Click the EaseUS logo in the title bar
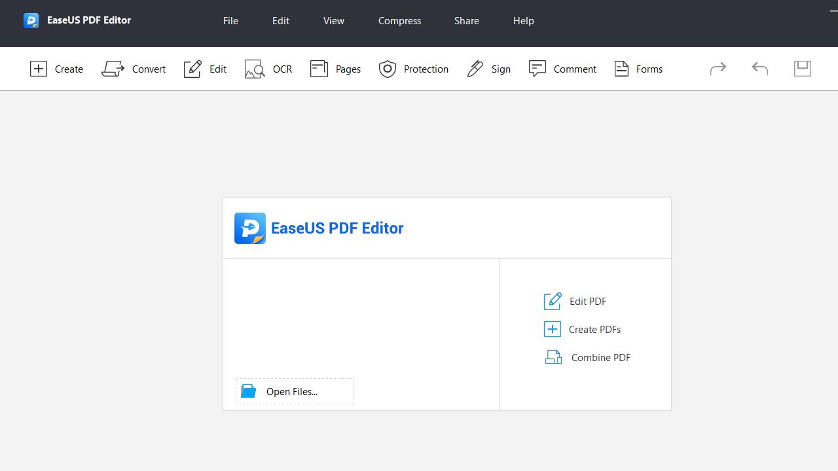This screenshot has height=471, width=838. 31,20
